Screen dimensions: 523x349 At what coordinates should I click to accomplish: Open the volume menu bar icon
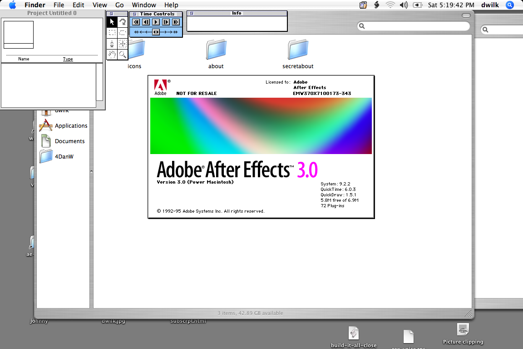pyautogui.click(x=404, y=5)
